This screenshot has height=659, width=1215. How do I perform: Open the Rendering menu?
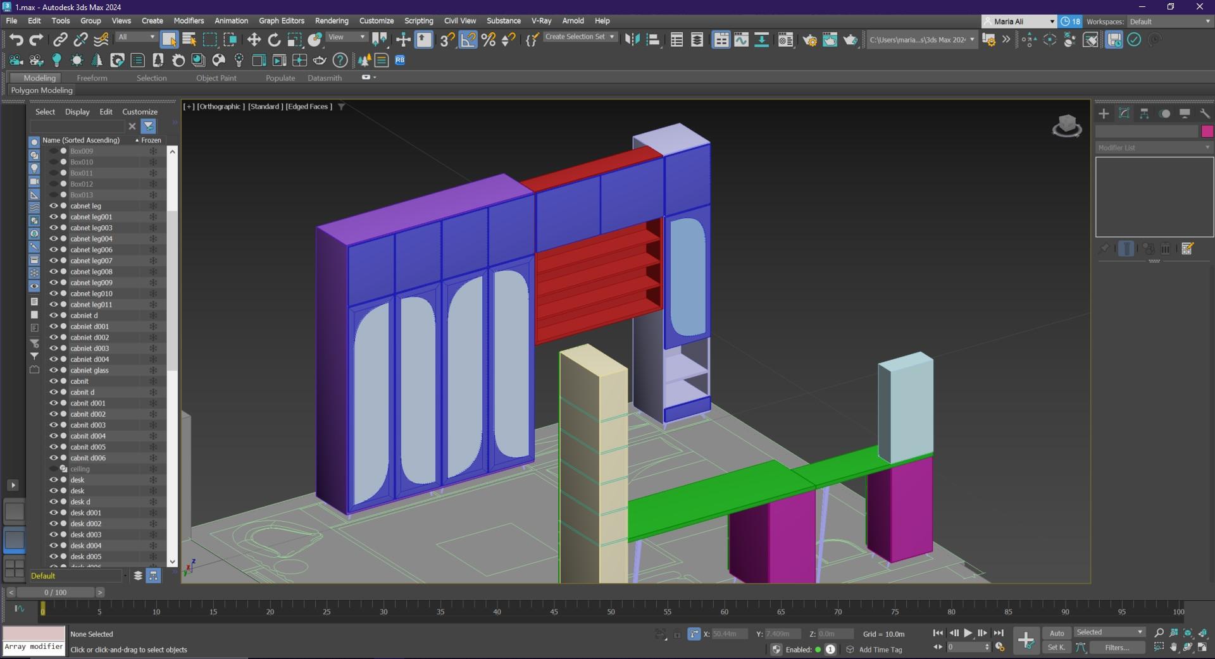coord(332,21)
